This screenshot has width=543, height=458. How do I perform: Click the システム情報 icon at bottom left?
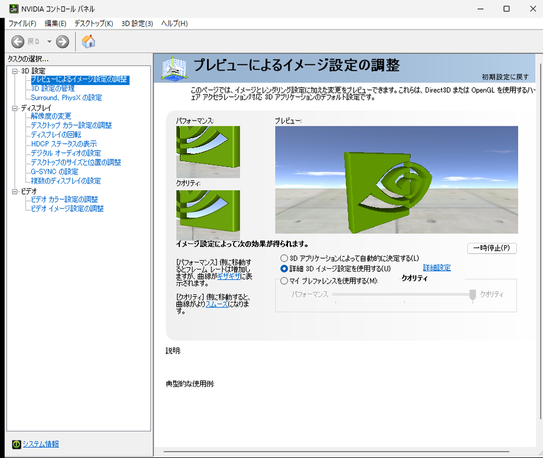pos(17,444)
